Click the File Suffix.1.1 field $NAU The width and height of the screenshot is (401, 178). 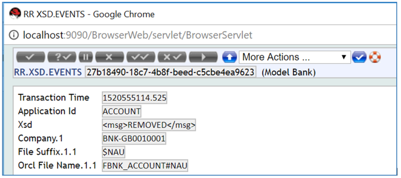tap(114, 152)
